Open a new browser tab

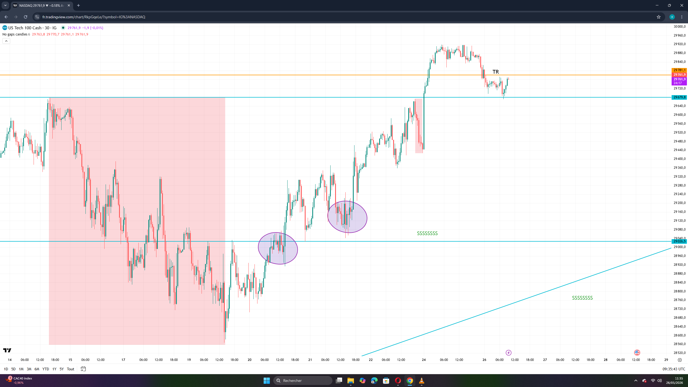click(78, 5)
